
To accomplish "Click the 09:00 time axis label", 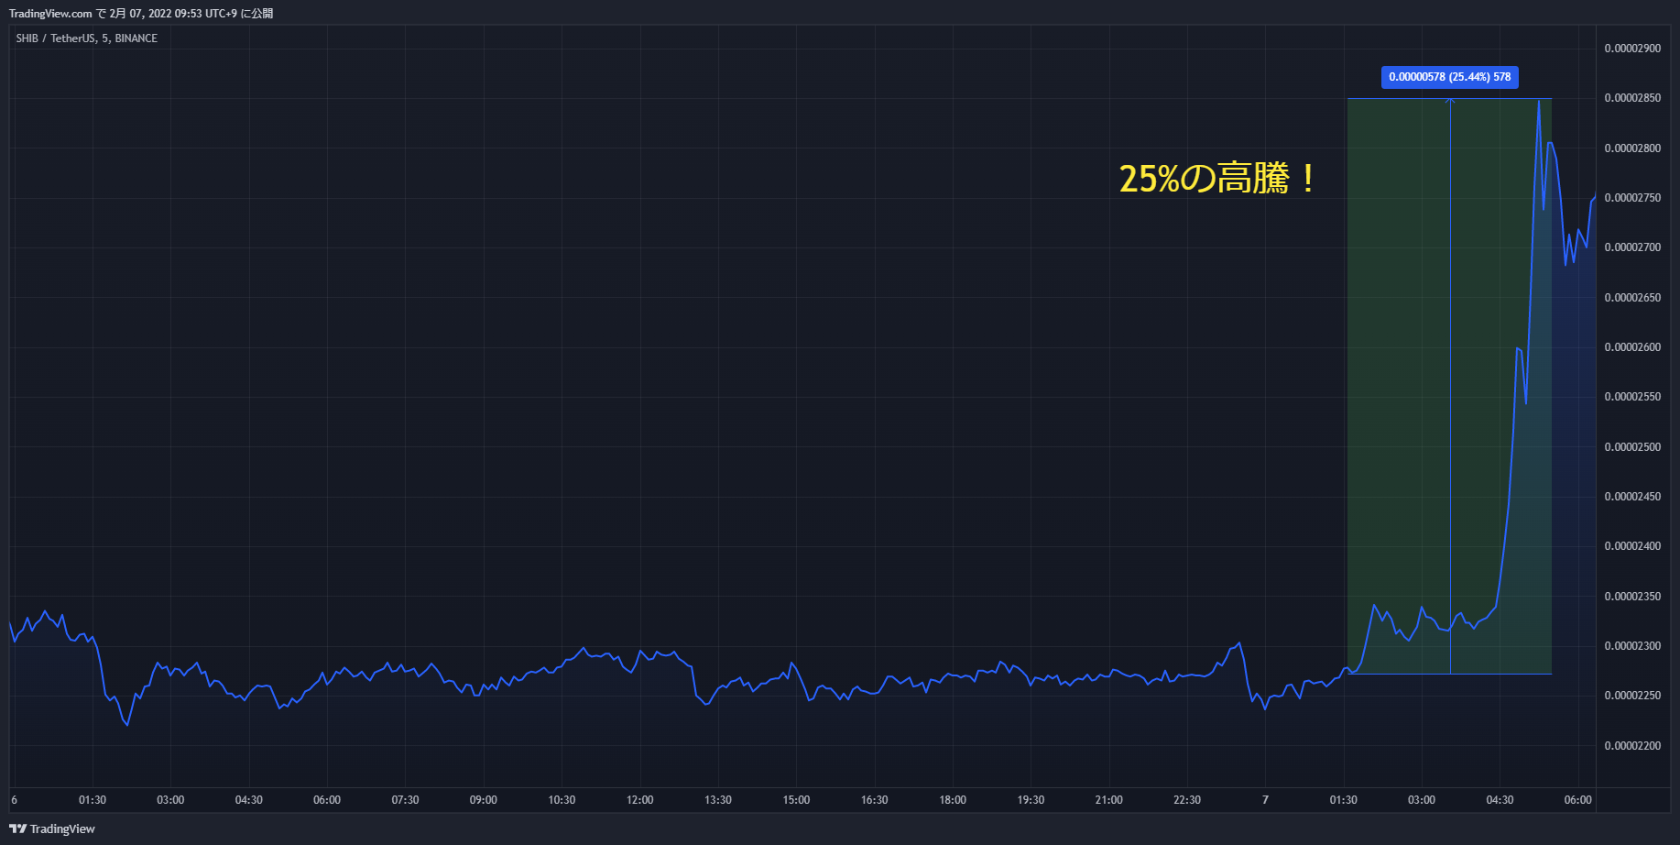I will point(484,800).
